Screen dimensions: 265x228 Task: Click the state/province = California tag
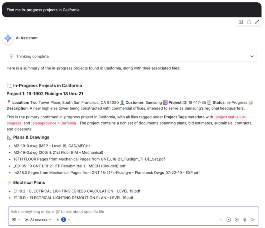click(54, 123)
